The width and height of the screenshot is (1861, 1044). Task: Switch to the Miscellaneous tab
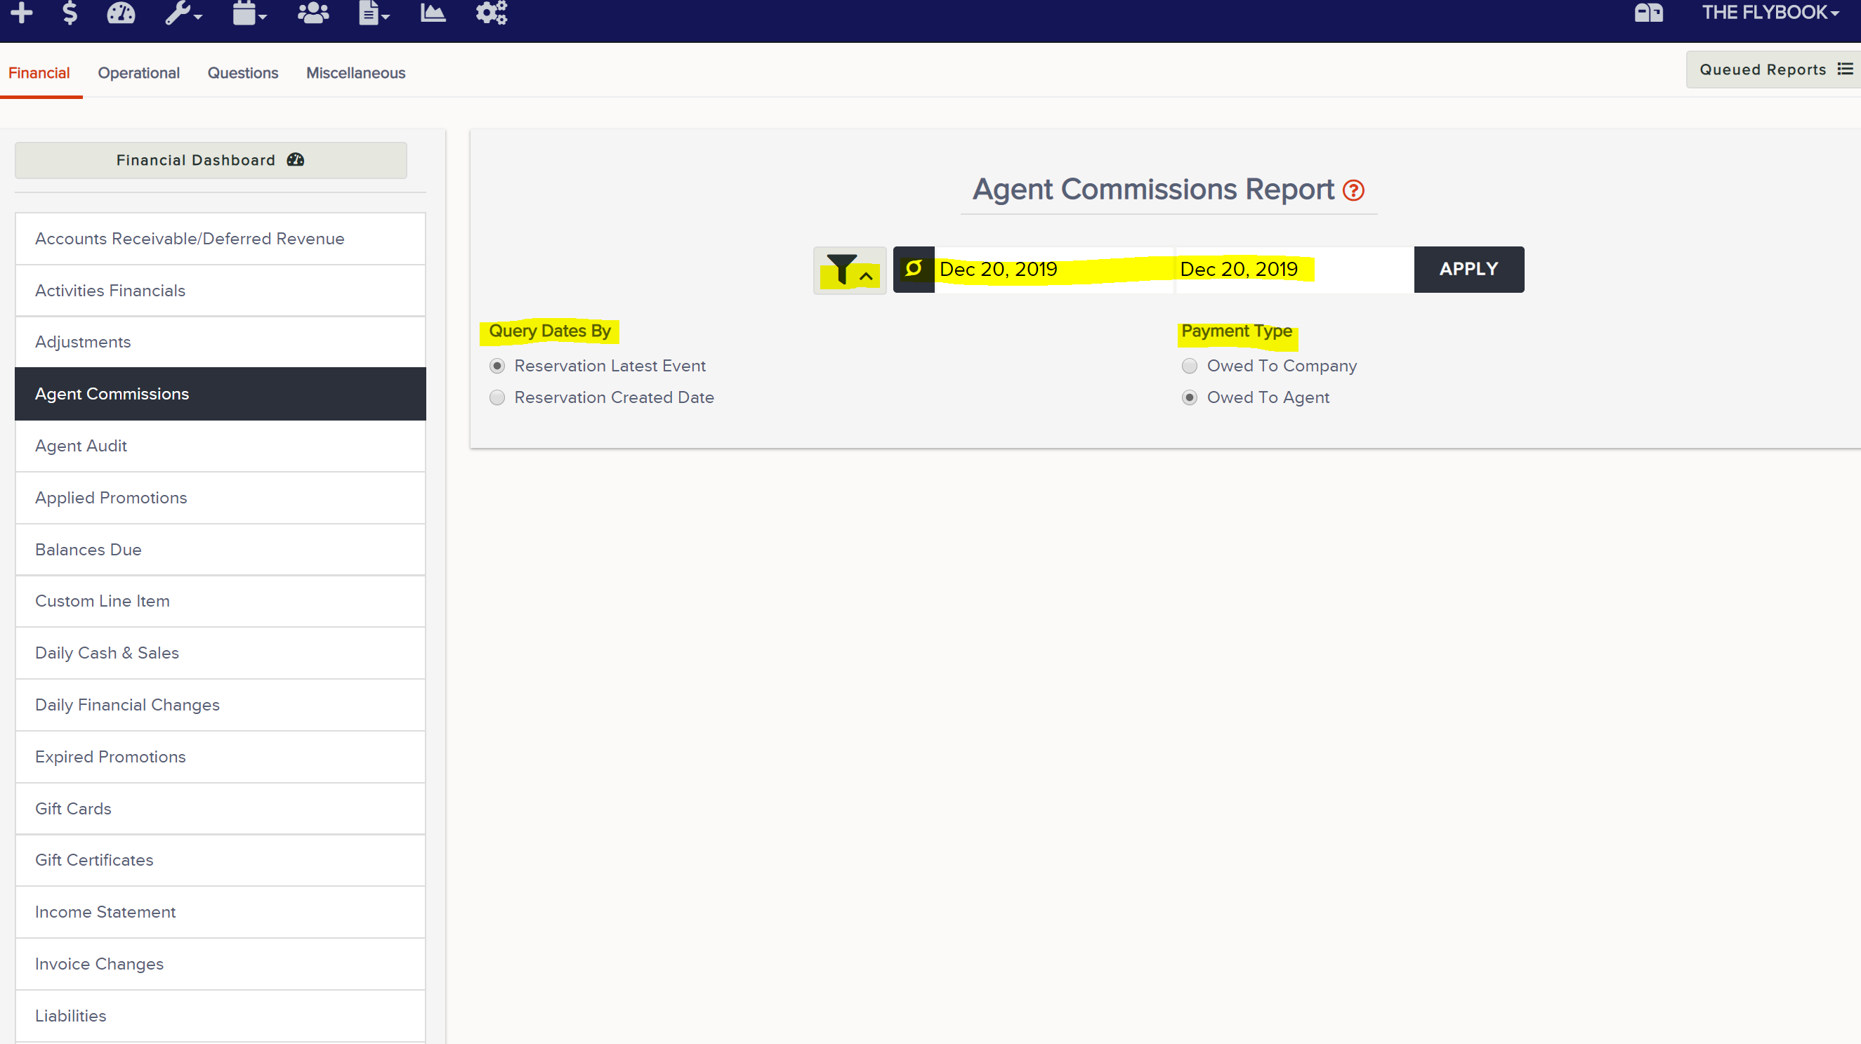pyautogui.click(x=355, y=73)
